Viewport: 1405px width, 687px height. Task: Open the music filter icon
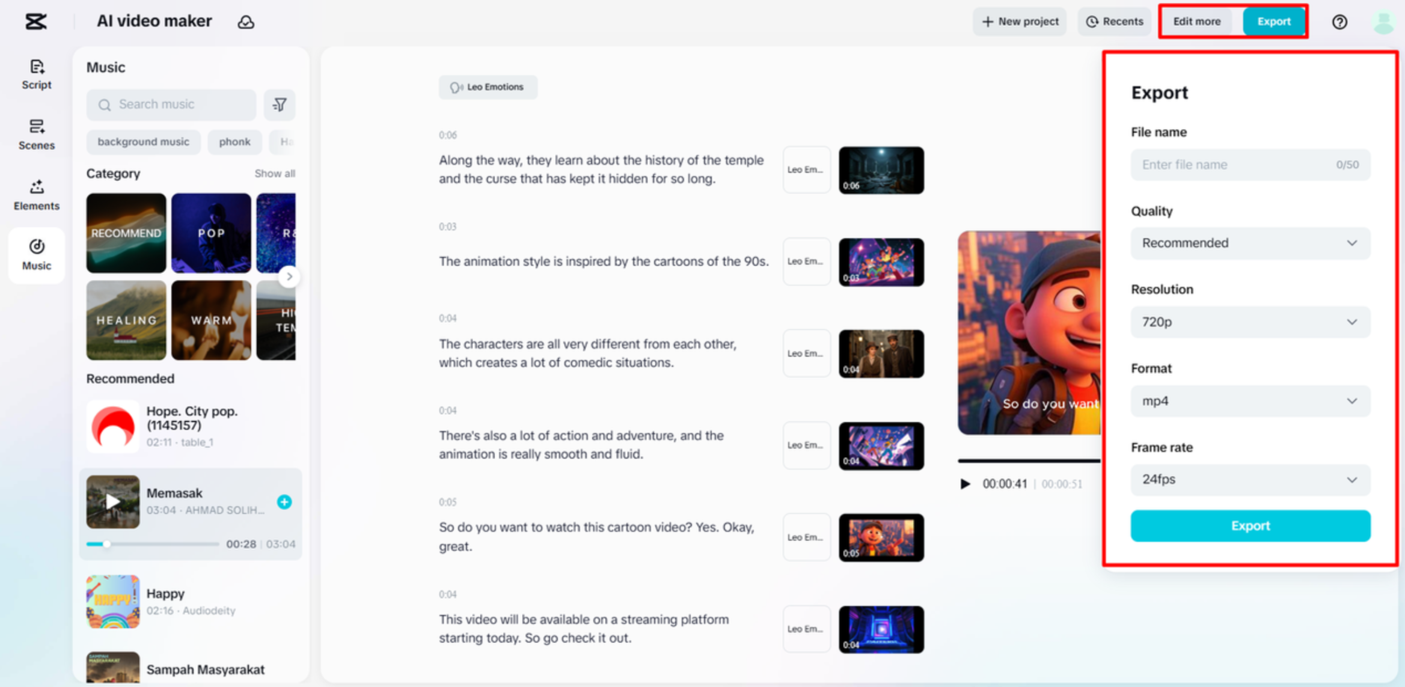[x=280, y=105]
